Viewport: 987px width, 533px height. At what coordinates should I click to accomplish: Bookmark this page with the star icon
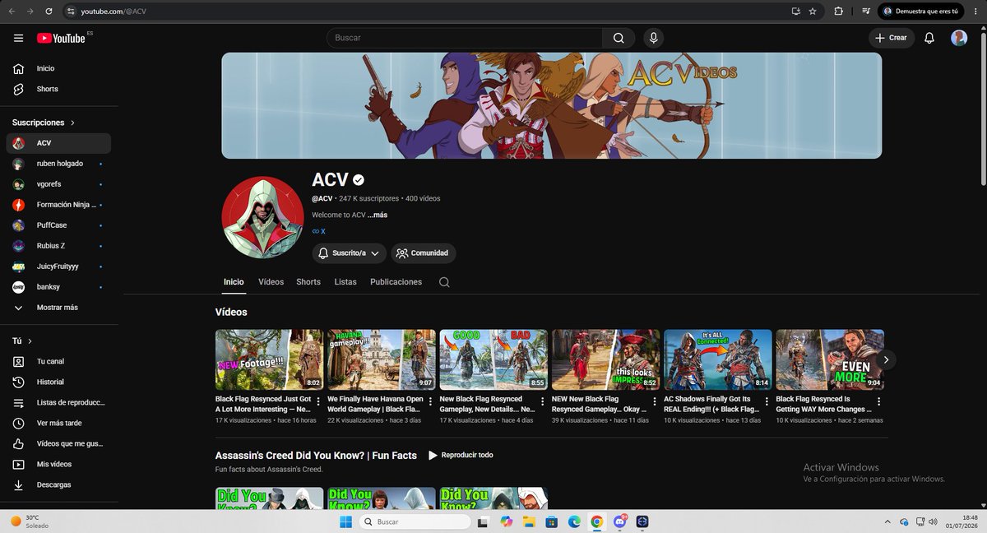click(813, 12)
